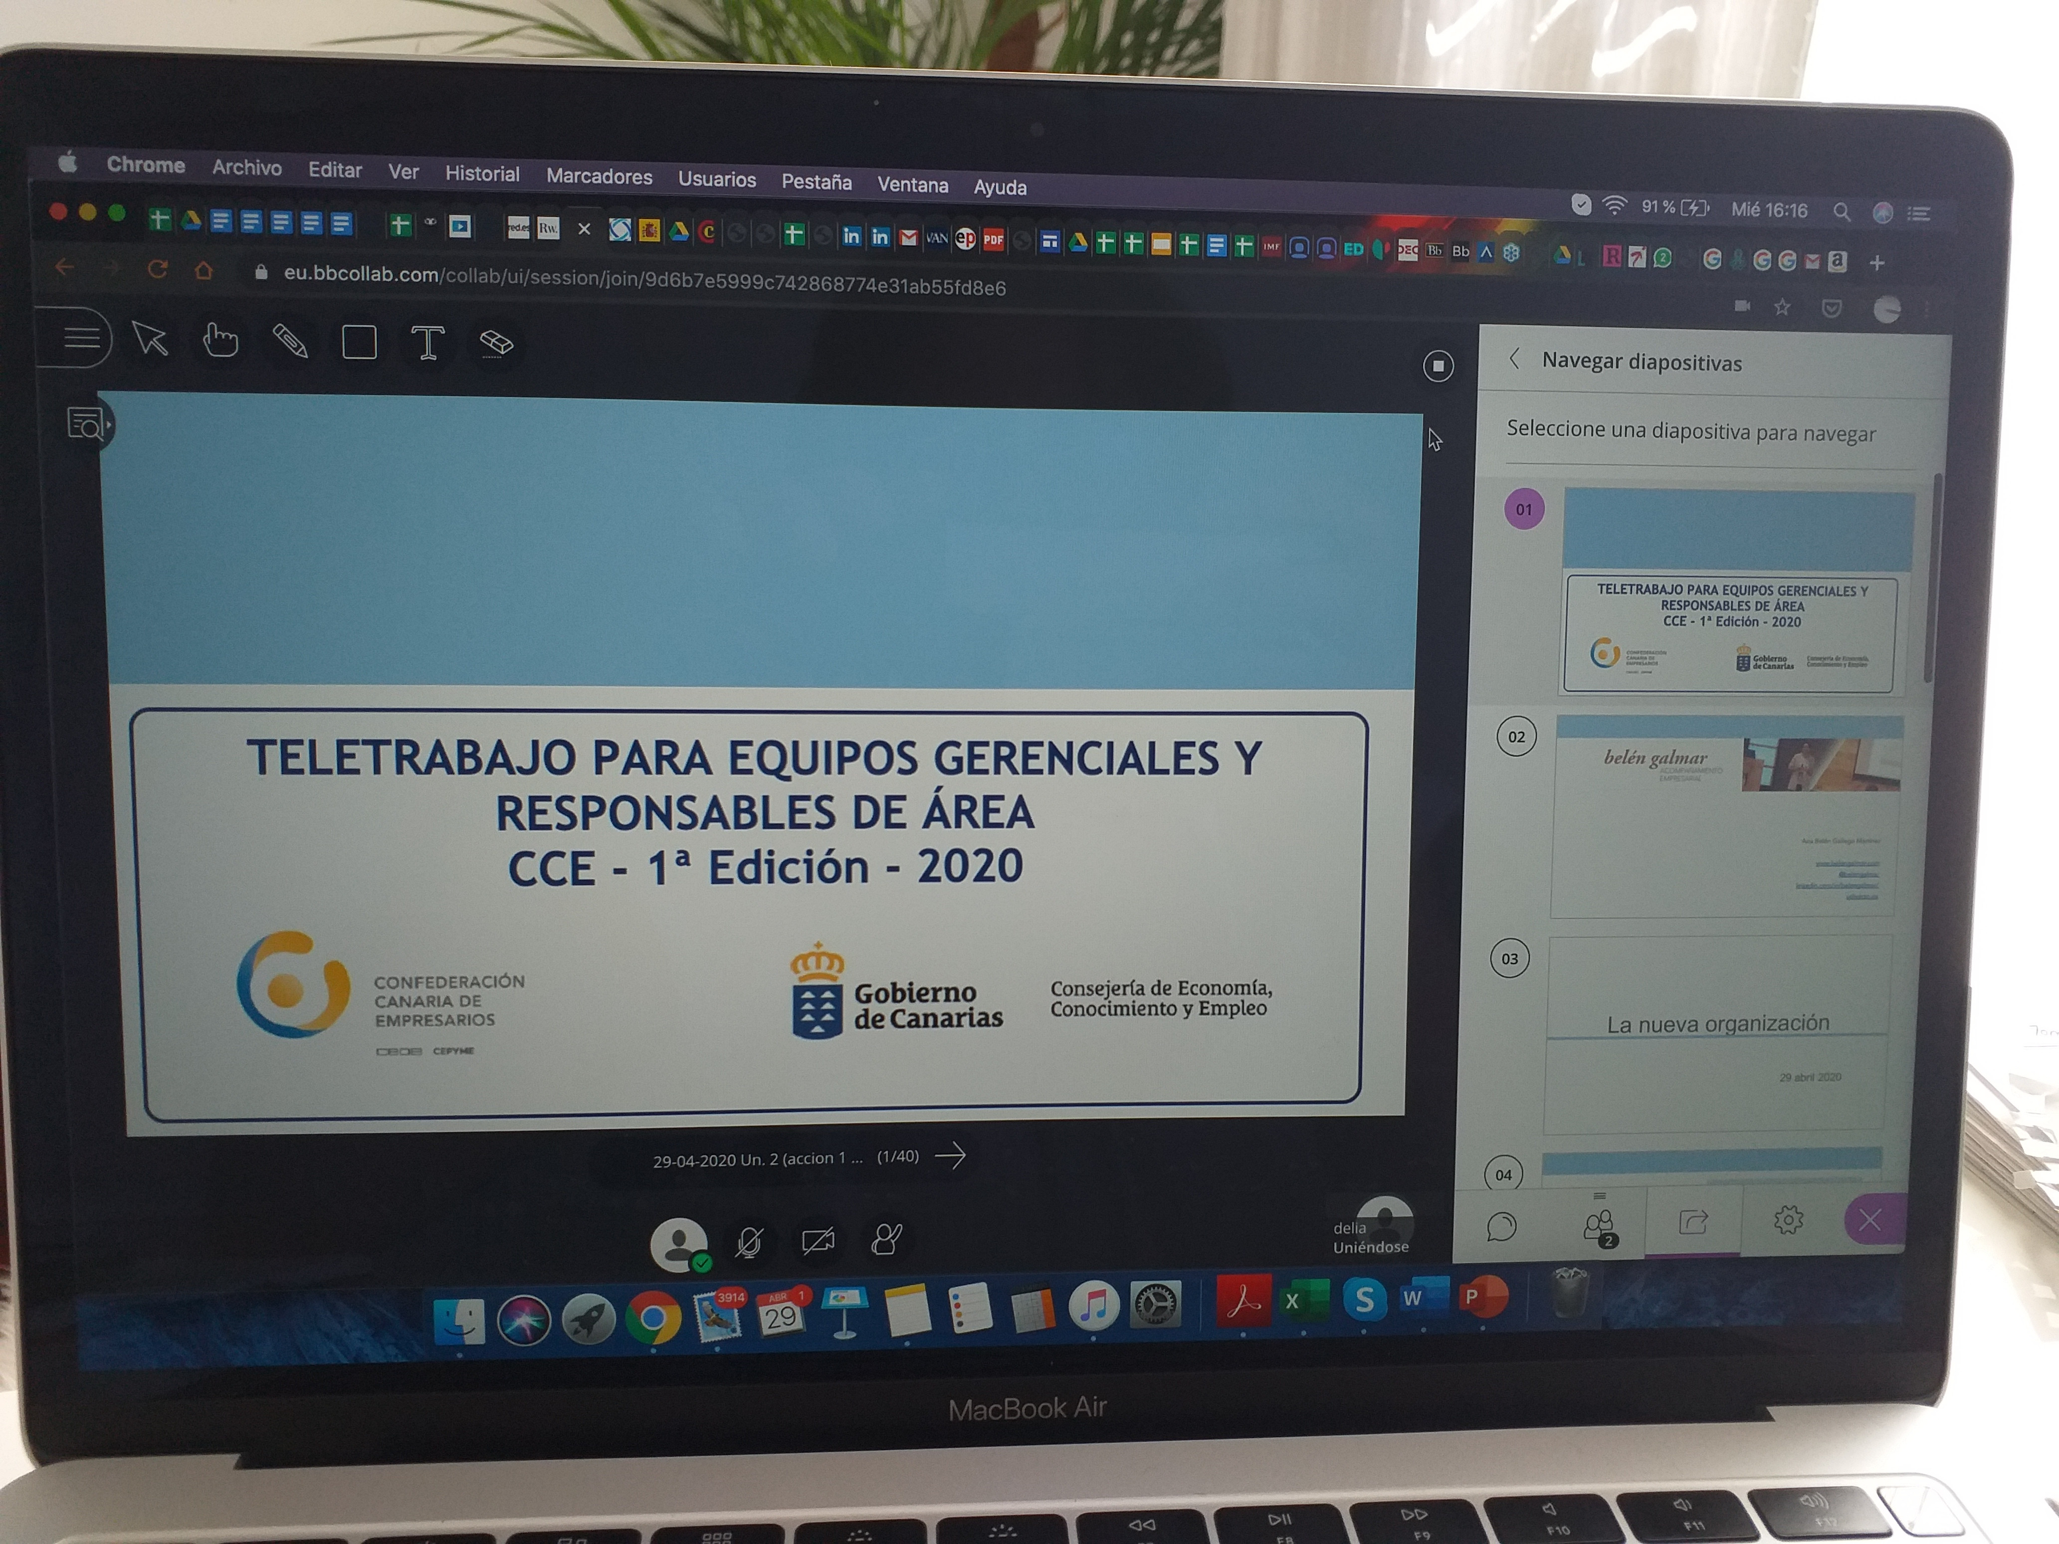The width and height of the screenshot is (2059, 1544).
Task: Expand my status avatar options
Action: click(x=678, y=1243)
